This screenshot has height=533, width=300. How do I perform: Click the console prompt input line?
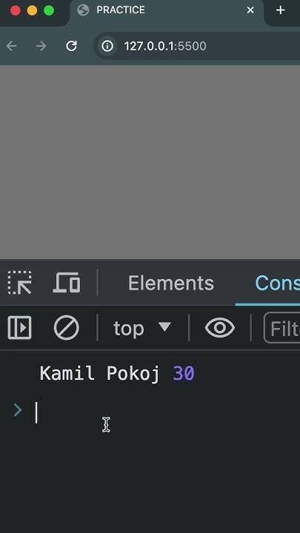(x=167, y=412)
